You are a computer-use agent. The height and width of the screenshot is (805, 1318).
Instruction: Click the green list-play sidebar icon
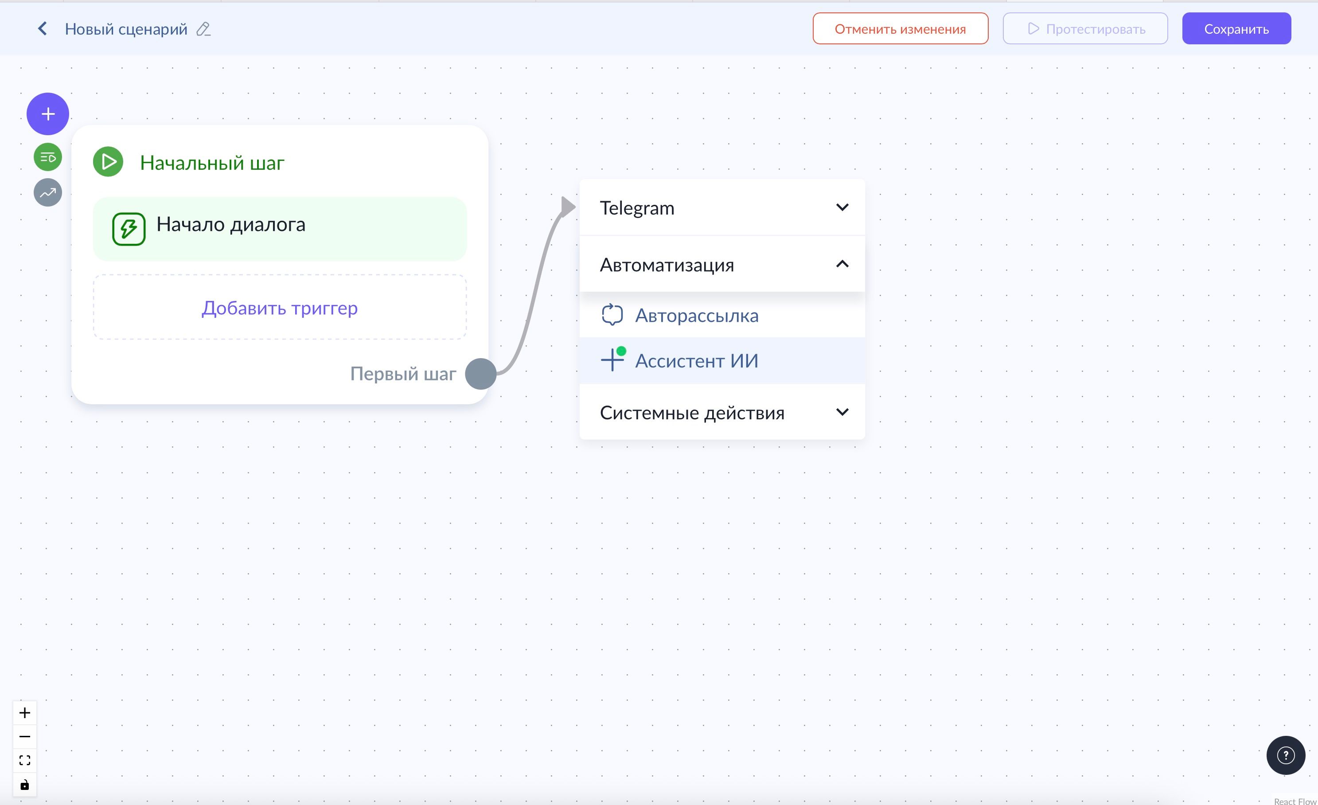[x=47, y=157]
